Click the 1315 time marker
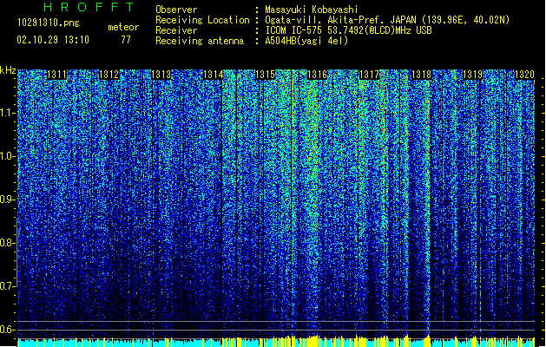Image resolution: width=546 pixels, height=347 pixels. (266, 75)
